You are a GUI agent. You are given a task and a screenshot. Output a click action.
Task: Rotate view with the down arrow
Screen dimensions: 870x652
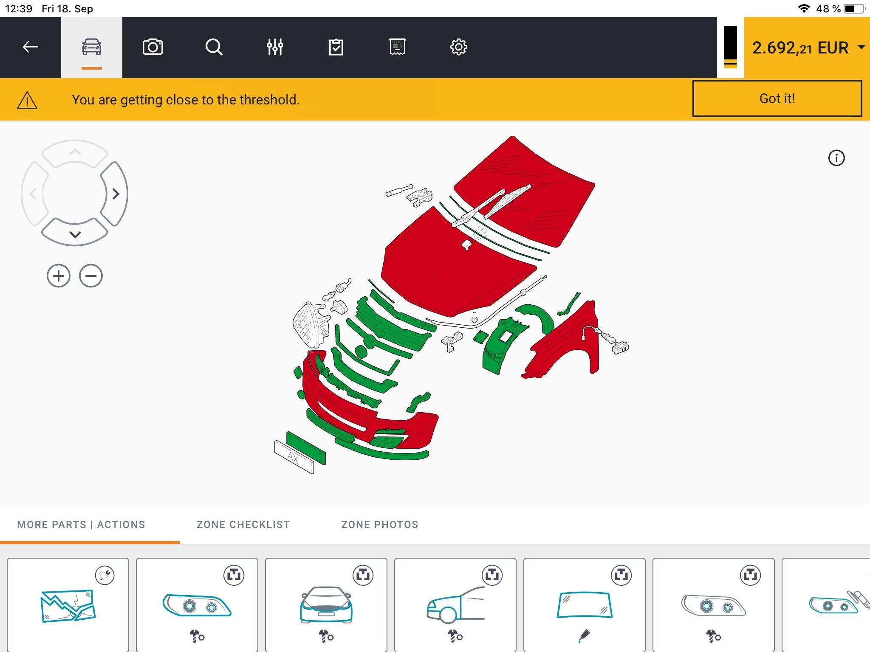pos(75,233)
